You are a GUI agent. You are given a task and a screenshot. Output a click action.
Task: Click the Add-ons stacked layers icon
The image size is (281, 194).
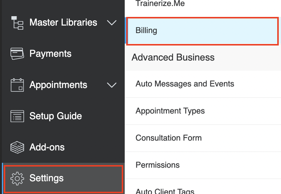tap(17, 147)
